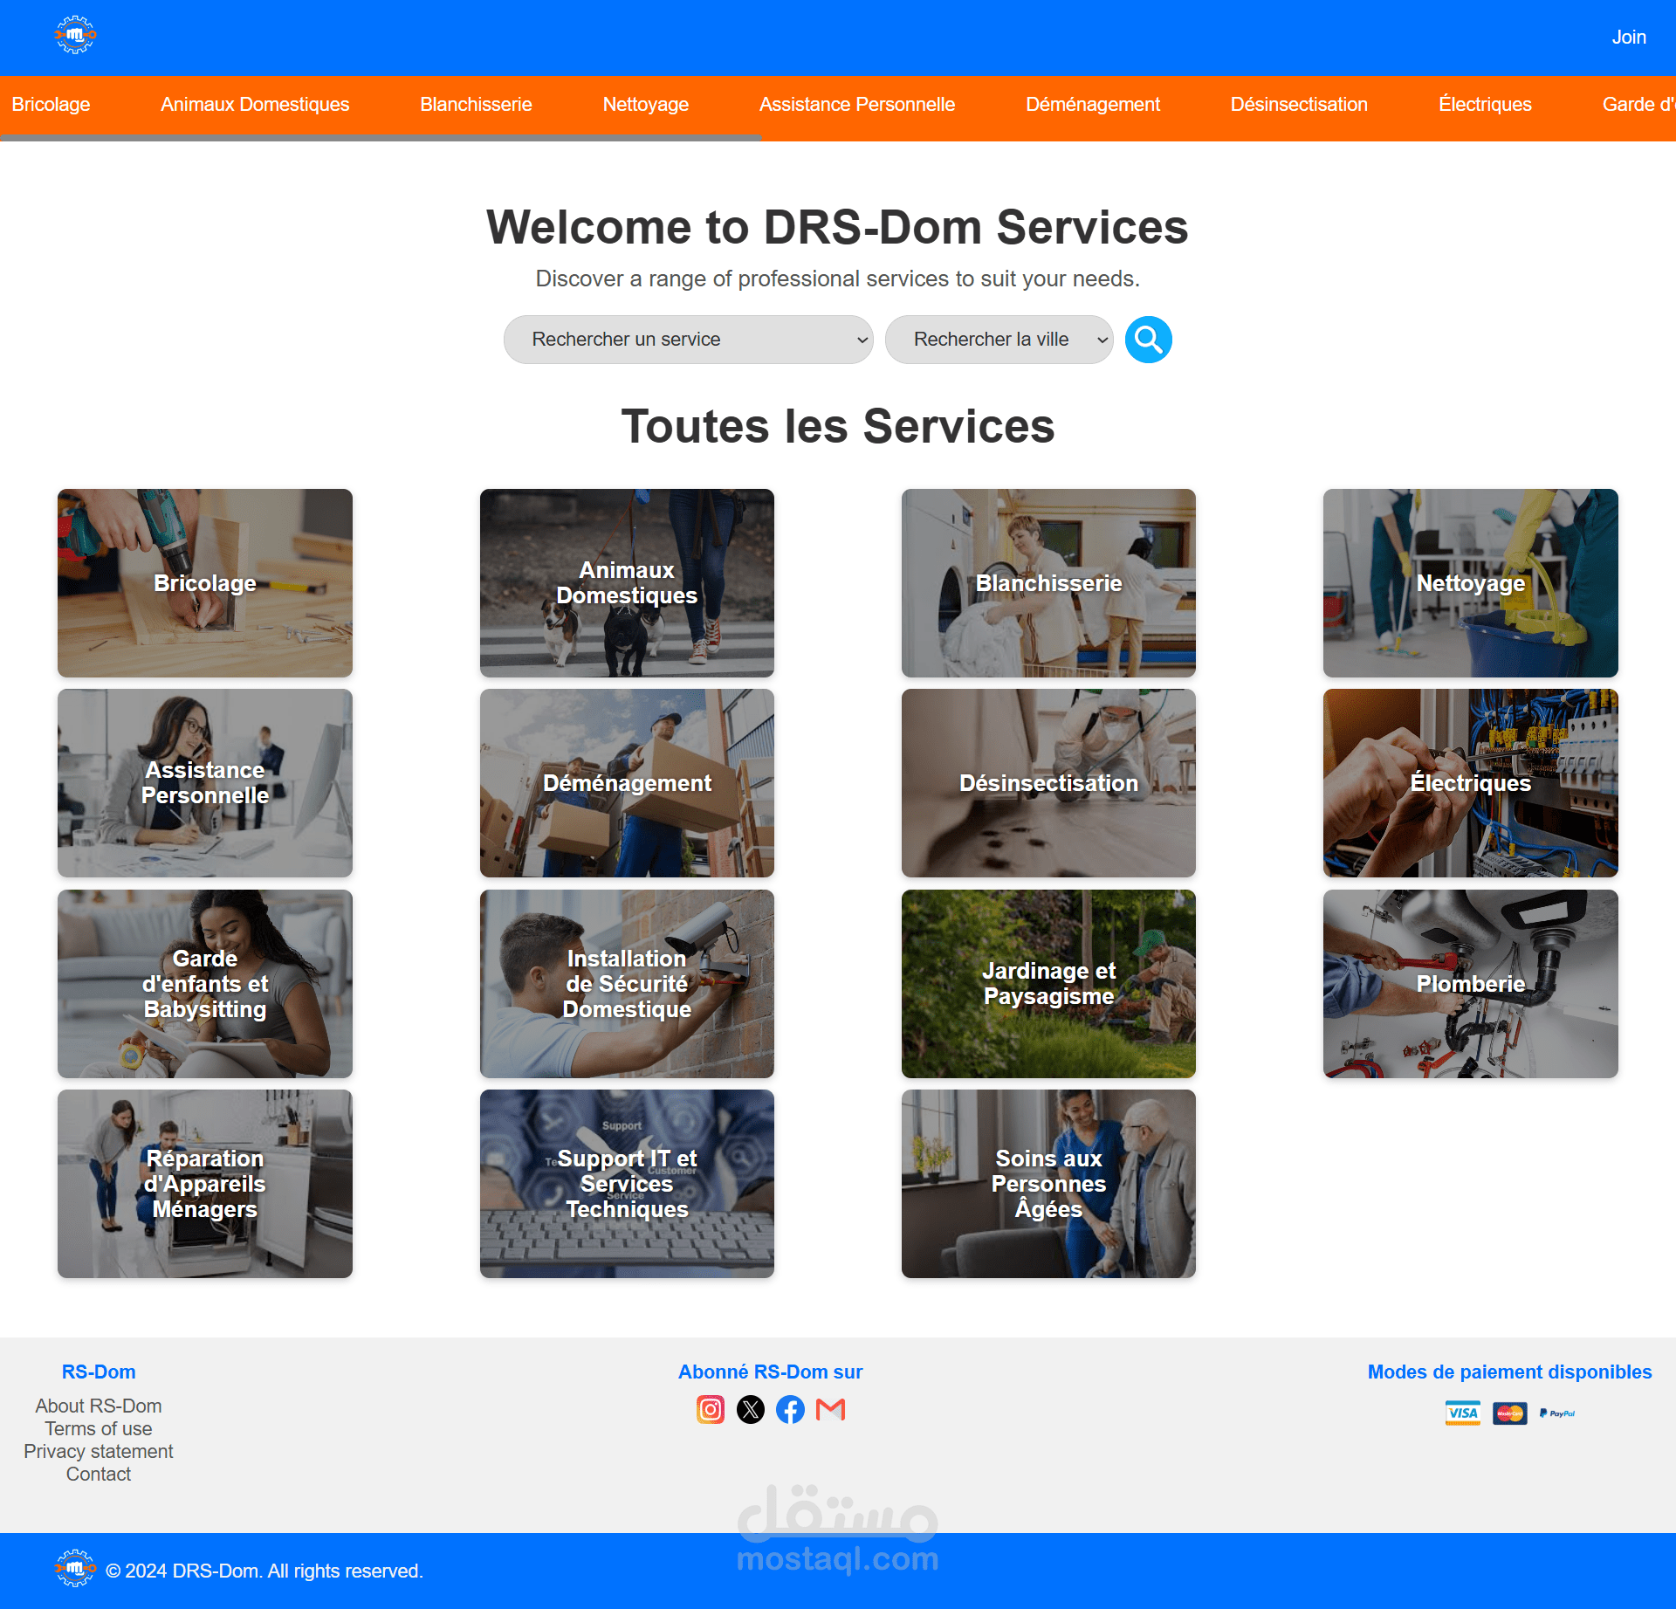Viewport: 1676px width, 1609px height.
Task: Open the Facebook social icon
Action: [791, 1409]
